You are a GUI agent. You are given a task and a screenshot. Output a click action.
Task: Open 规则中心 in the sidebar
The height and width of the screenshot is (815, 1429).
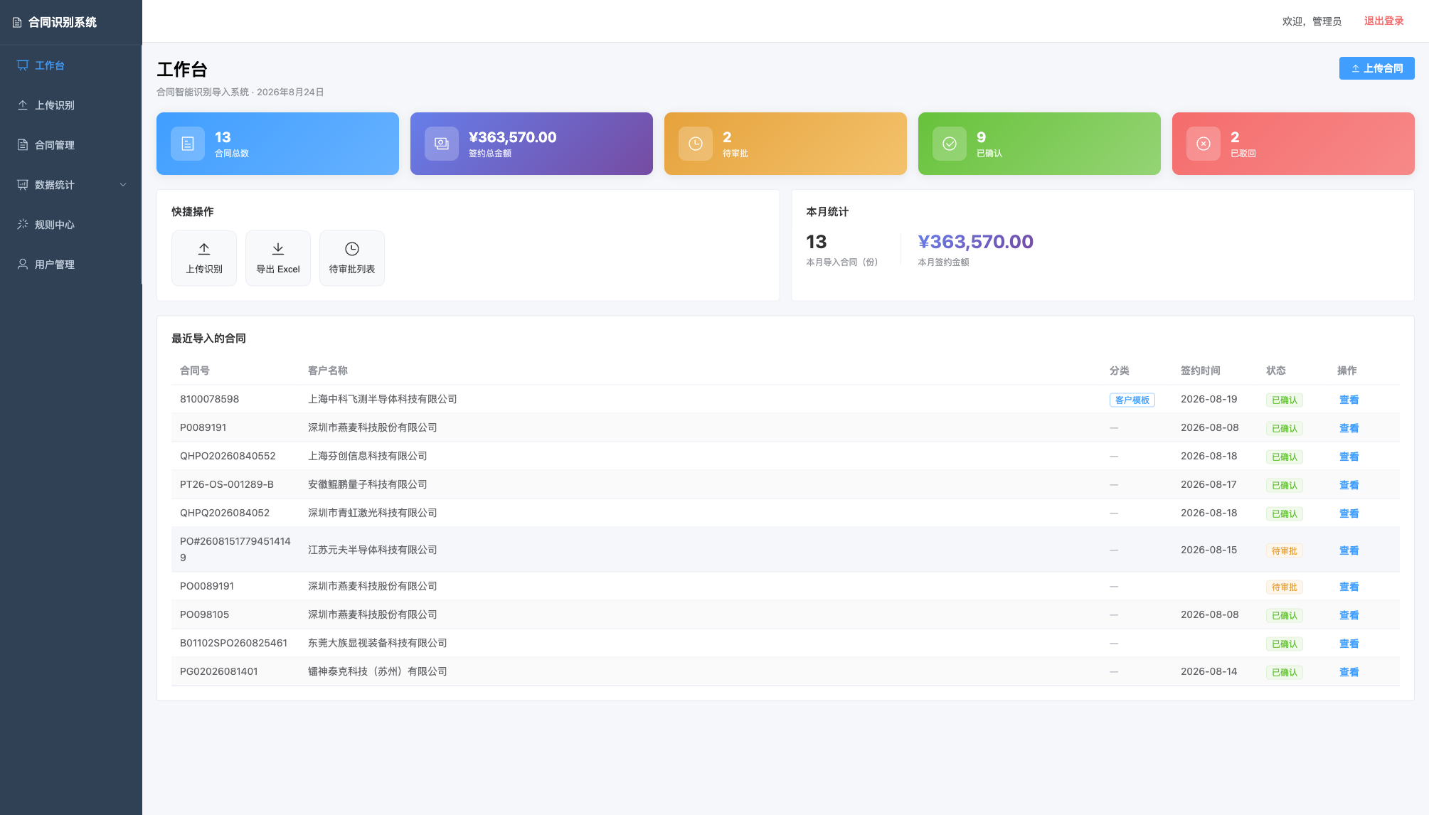pyautogui.click(x=71, y=225)
